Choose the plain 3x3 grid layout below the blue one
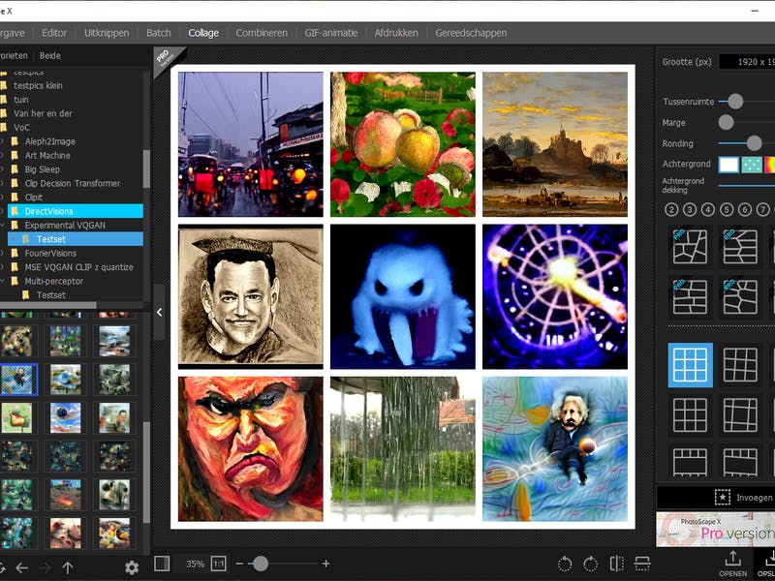The image size is (775, 581). pos(690,415)
